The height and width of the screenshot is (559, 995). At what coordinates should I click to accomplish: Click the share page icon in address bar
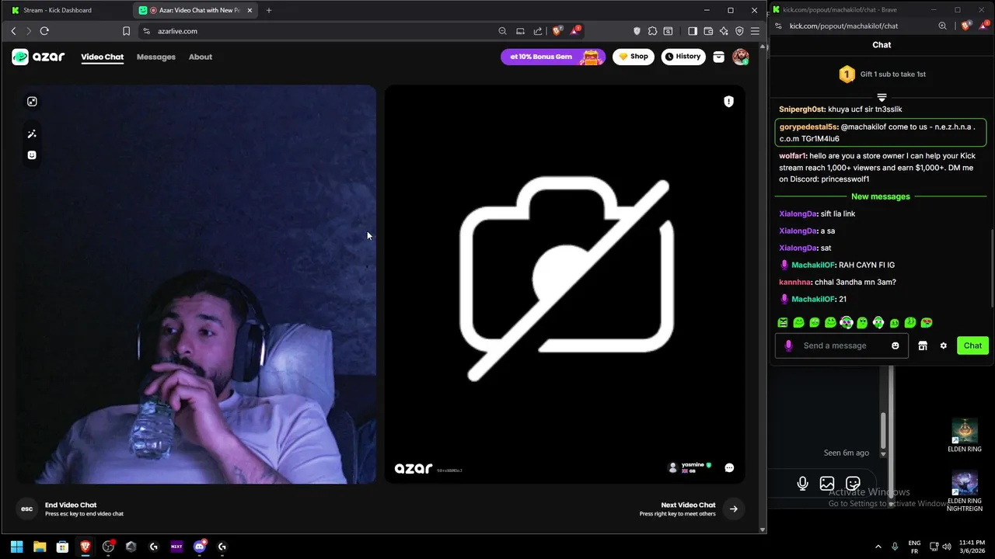[x=538, y=31]
